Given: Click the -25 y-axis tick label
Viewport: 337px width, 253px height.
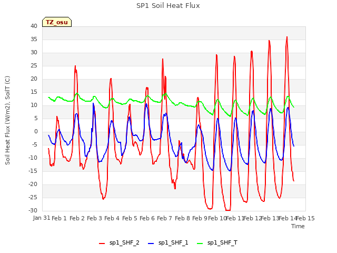Looking at the screenshot, I should coord(33,198).
